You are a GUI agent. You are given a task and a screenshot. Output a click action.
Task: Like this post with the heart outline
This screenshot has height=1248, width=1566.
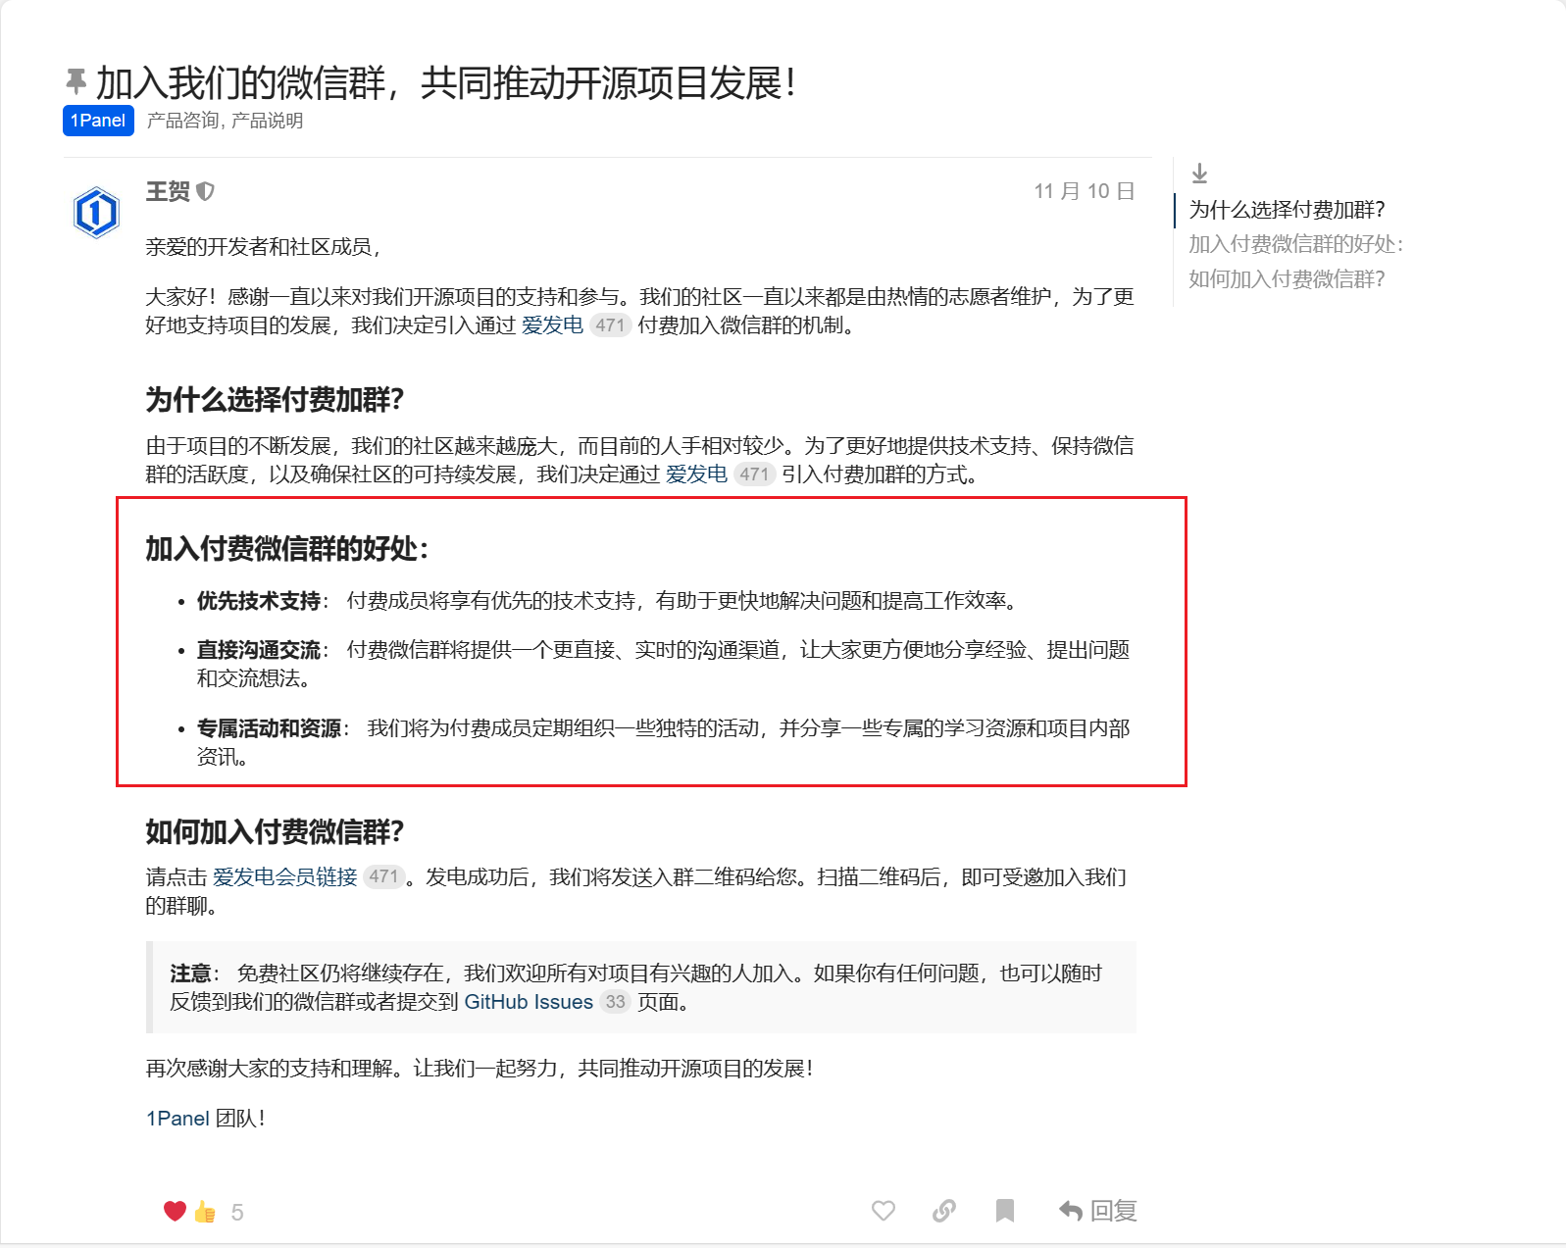(884, 1211)
